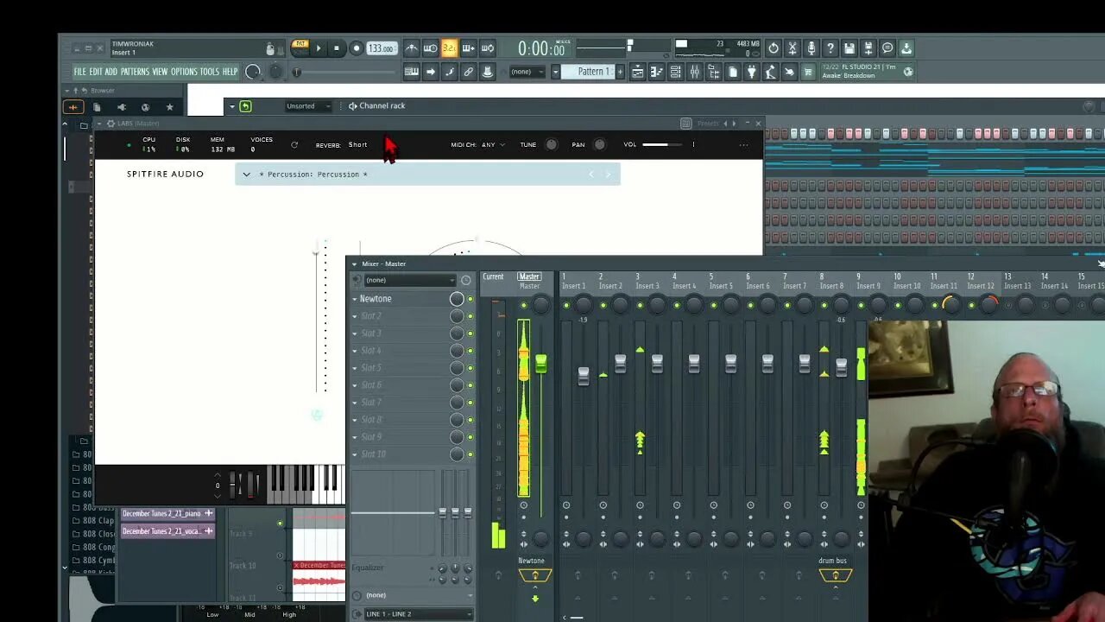Screen dimensions: 1105x622
Task: Click the link chain icon in toolbar
Action: [x=469, y=72]
